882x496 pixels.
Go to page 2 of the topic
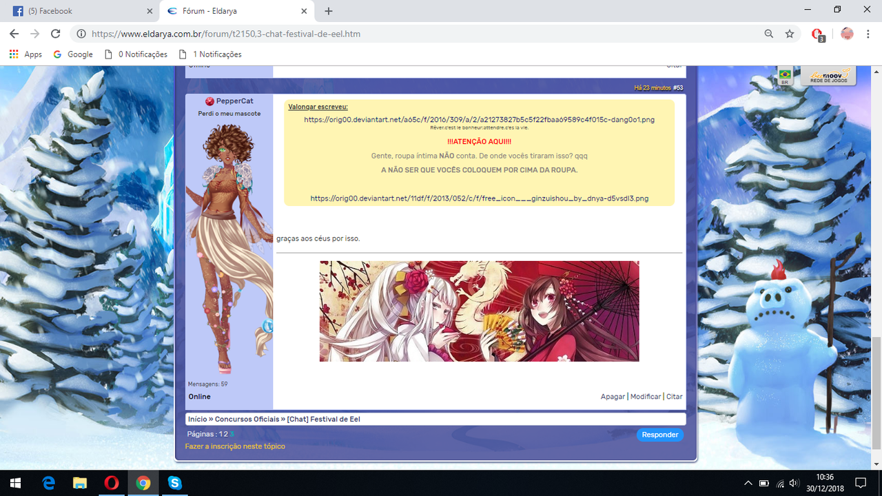pyautogui.click(x=225, y=434)
